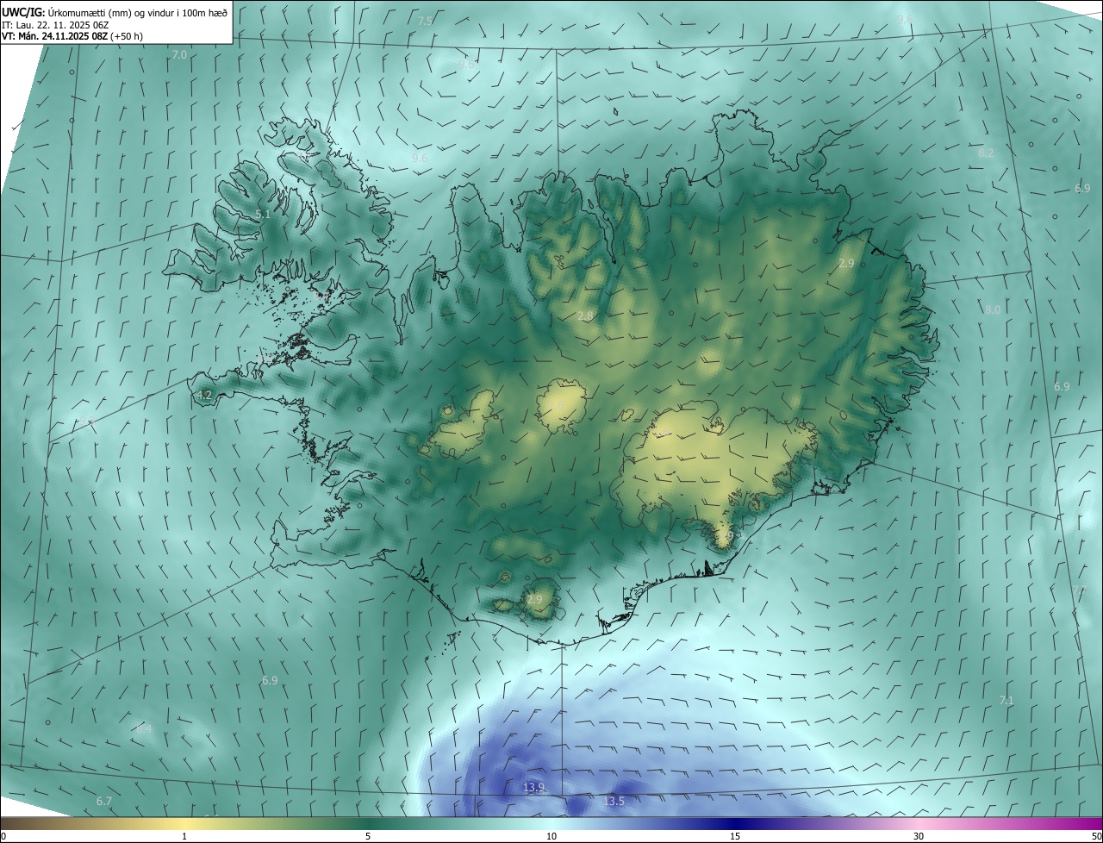
Task: Click the 30 tick on the color scale
Action: (x=919, y=836)
